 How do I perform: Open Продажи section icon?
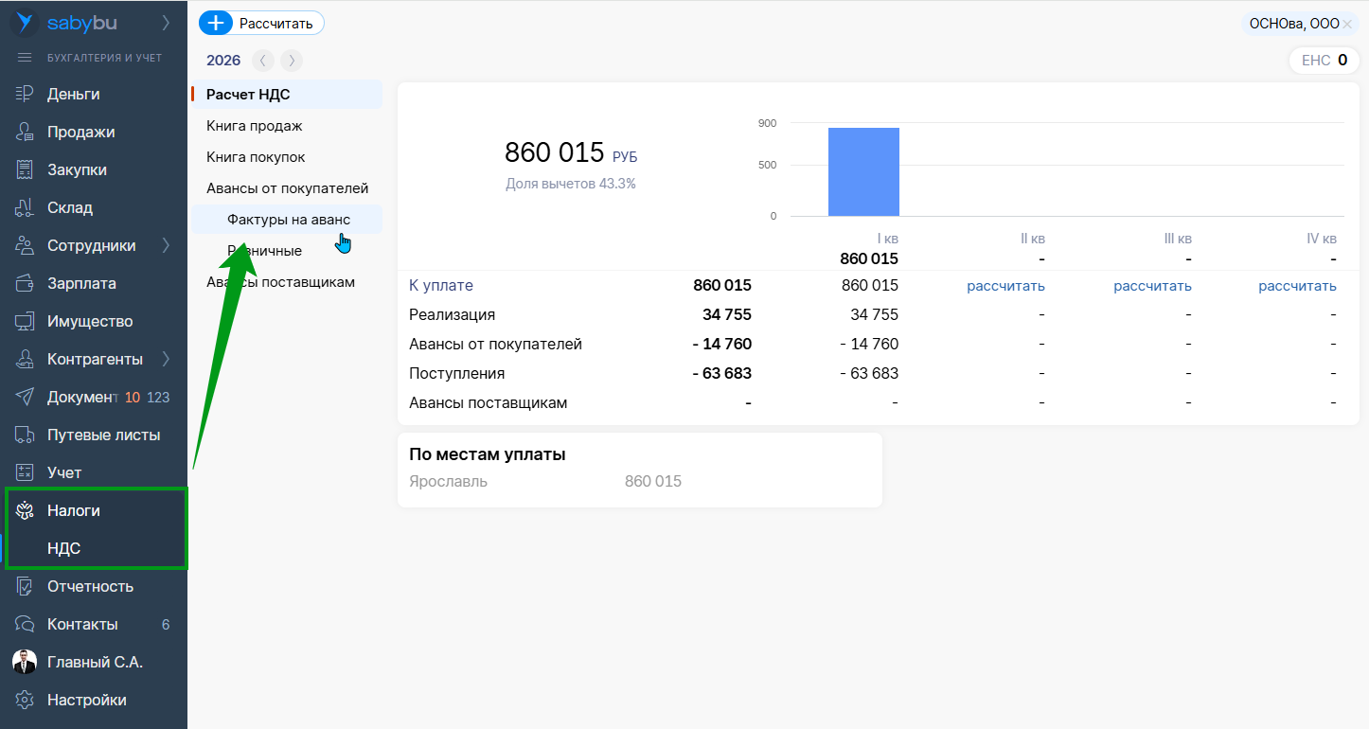pyautogui.click(x=25, y=132)
